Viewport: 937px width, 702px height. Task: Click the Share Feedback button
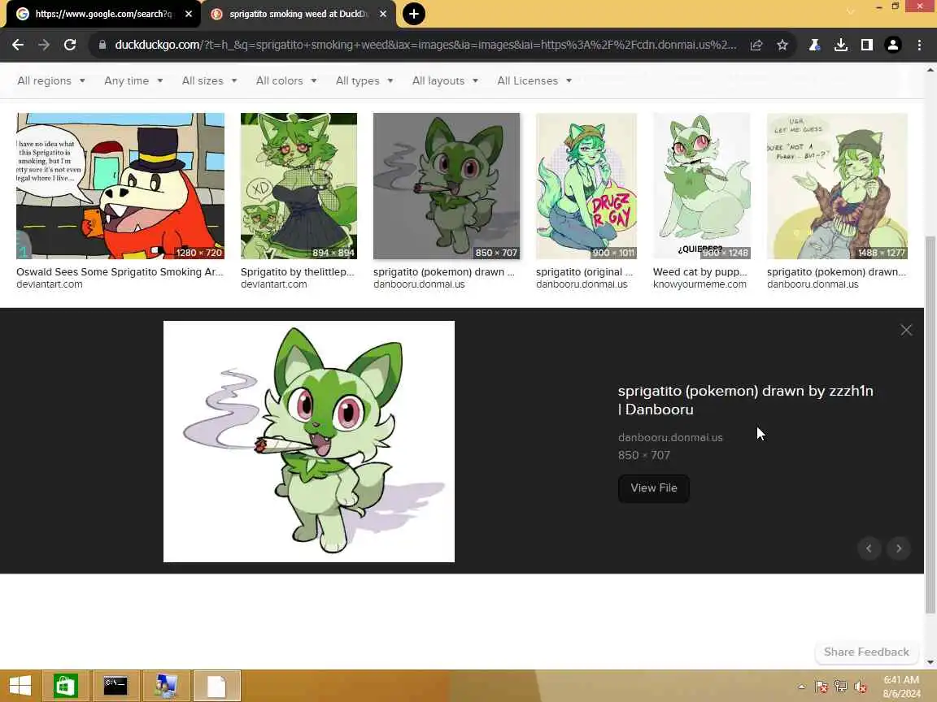tap(866, 652)
